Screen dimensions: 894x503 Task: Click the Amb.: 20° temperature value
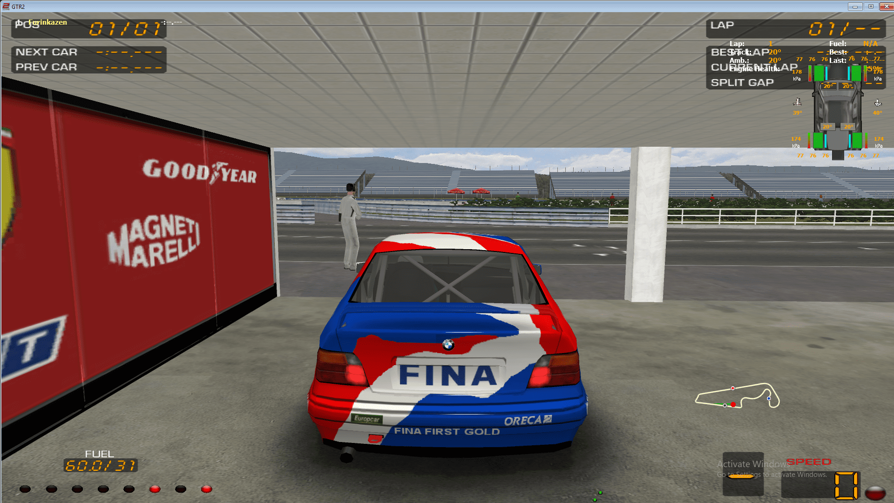click(x=775, y=61)
